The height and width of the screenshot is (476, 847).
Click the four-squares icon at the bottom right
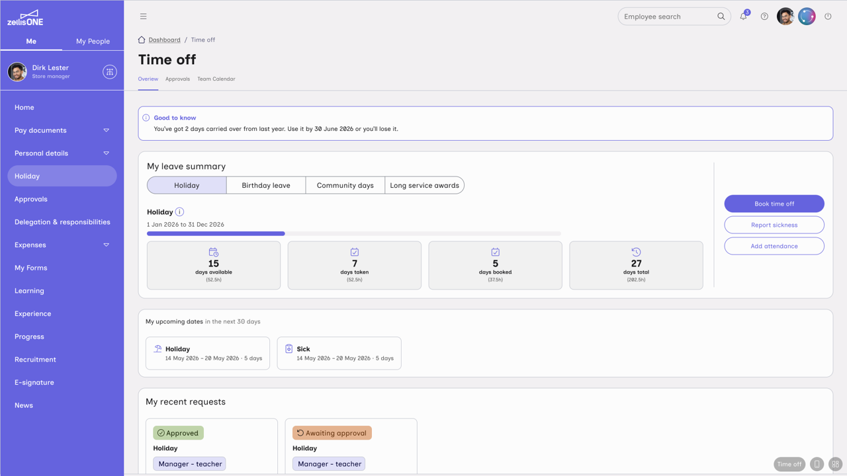click(x=836, y=464)
